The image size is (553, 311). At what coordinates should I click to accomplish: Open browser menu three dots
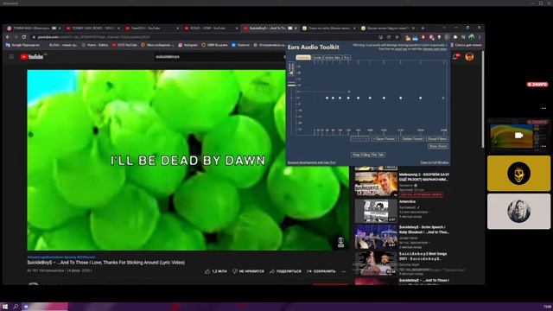coord(480,37)
